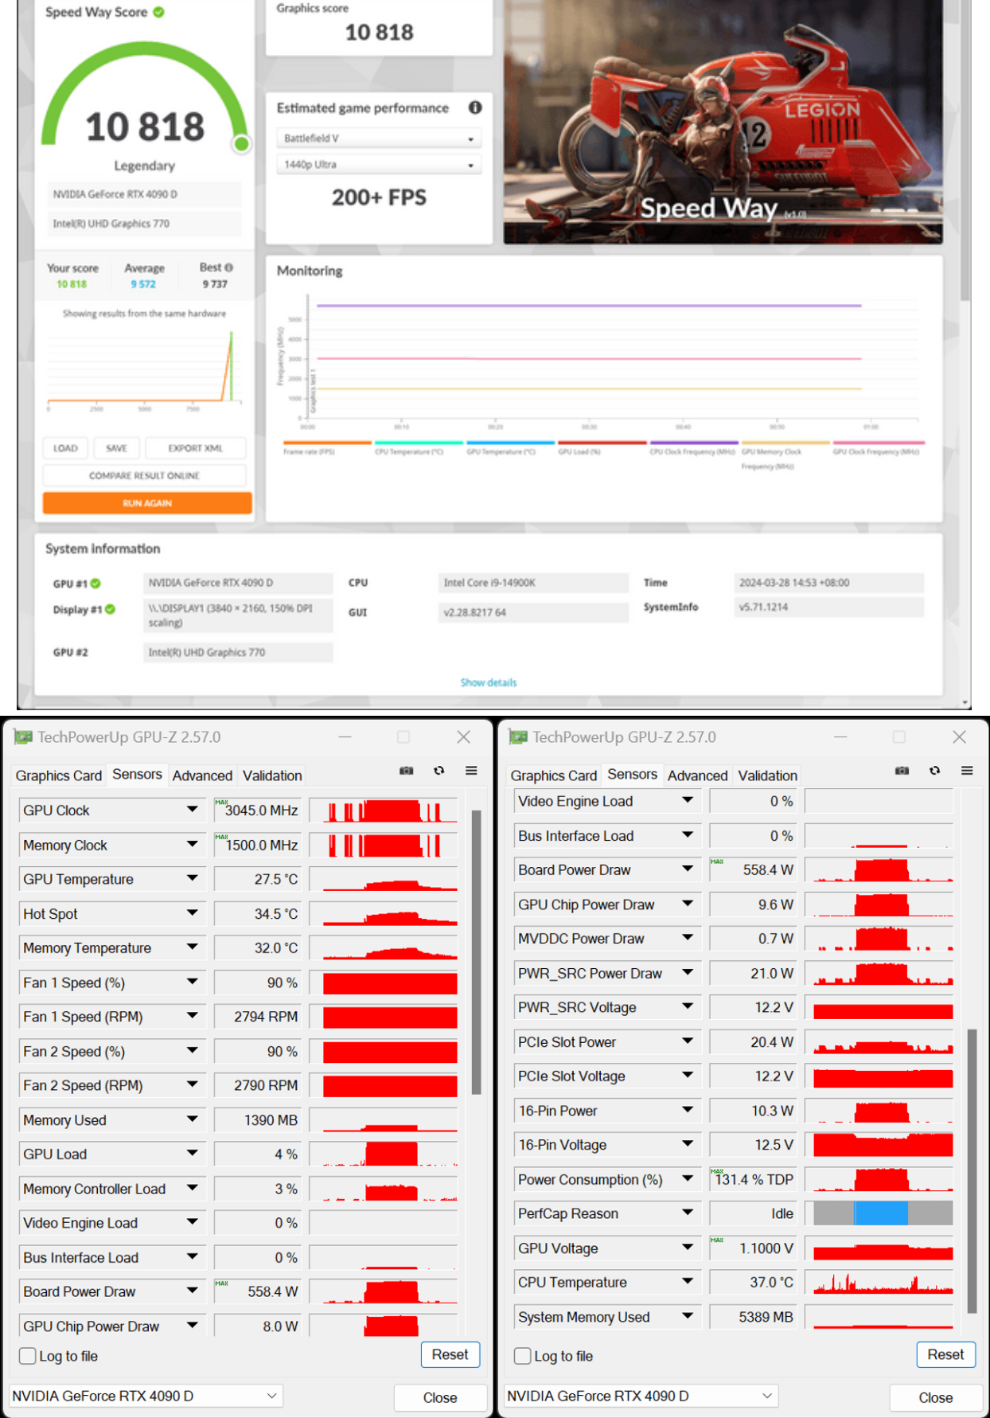Click the refresh icon in left GPU-Z window
This screenshot has width=990, height=1418.
[x=438, y=771]
